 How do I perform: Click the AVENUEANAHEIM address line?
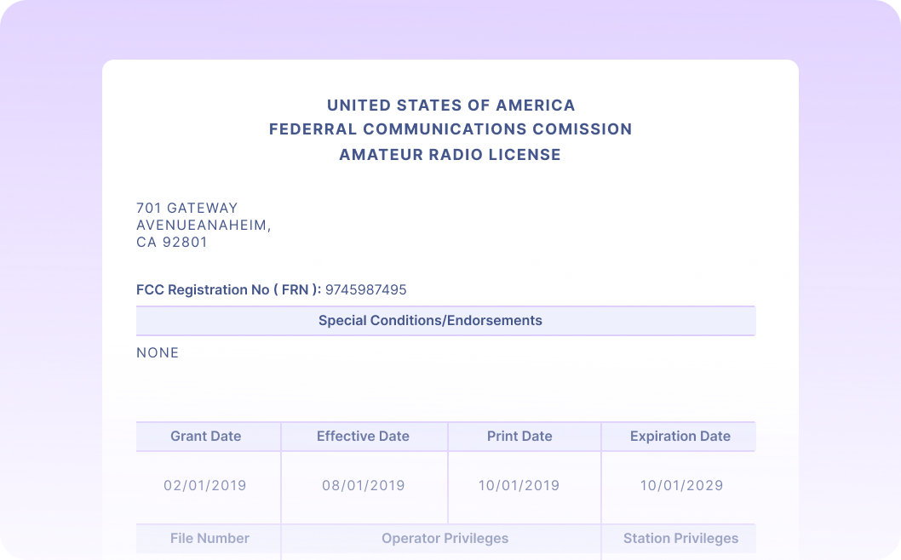(x=204, y=225)
